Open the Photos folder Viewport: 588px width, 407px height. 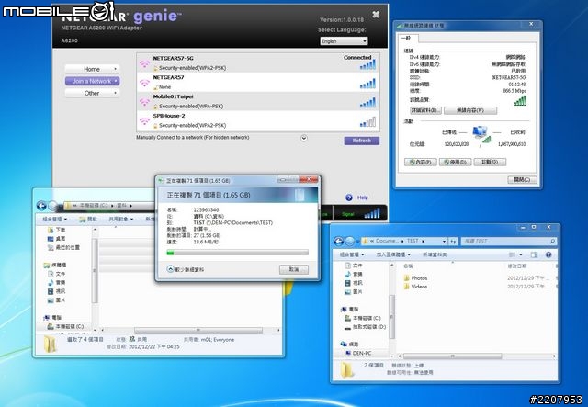click(x=415, y=278)
